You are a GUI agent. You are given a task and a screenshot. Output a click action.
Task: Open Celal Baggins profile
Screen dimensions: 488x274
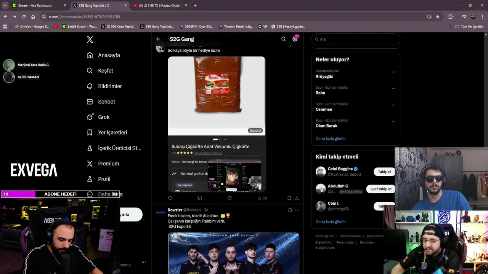click(340, 169)
